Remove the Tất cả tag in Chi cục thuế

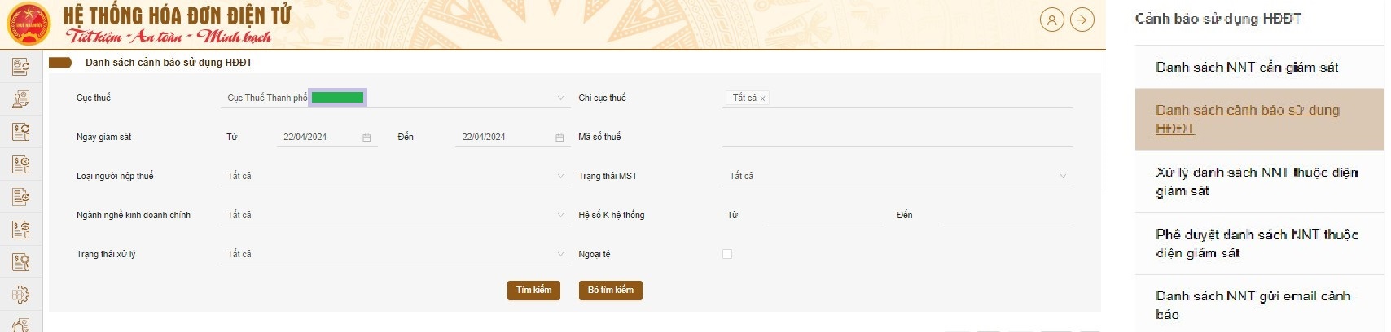(x=763, y=98)
